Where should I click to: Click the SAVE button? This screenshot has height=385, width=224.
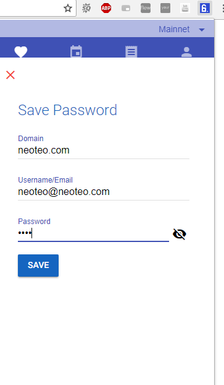click(38, 266)
